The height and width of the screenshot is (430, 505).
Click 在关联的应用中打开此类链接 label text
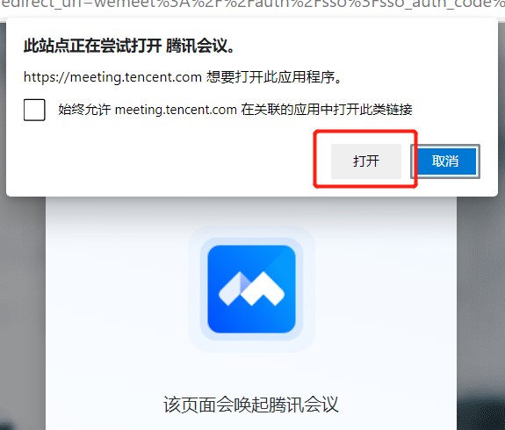(x=327, y=110)
